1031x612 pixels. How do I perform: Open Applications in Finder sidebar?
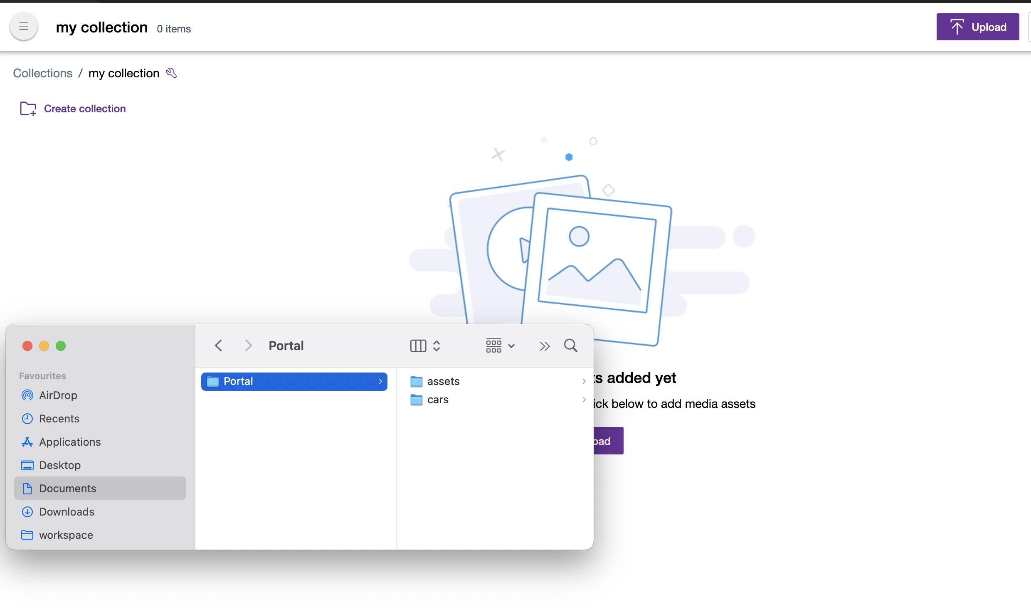point(69,442)
